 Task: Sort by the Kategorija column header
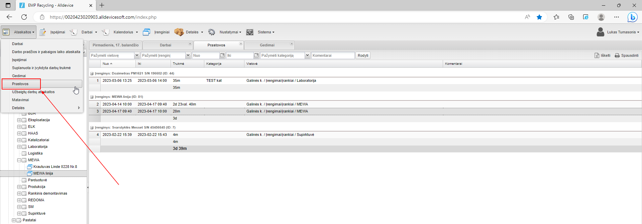(x=224, y=63)
